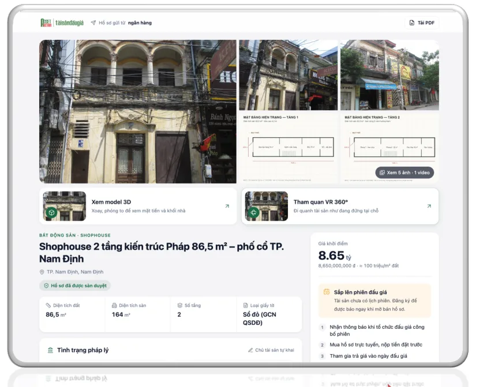Open the large main shophouse facade photo

[138, 111]
